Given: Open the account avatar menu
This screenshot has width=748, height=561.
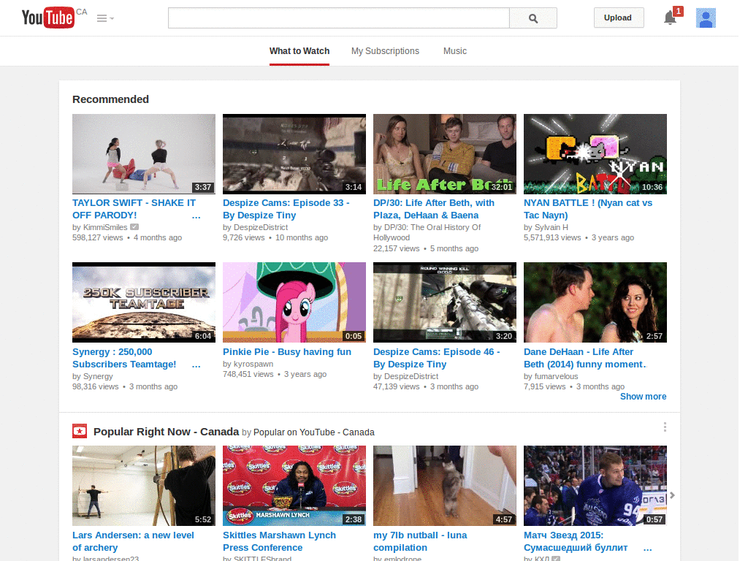Looking at the screenshot, I should (x=705, y=18).
